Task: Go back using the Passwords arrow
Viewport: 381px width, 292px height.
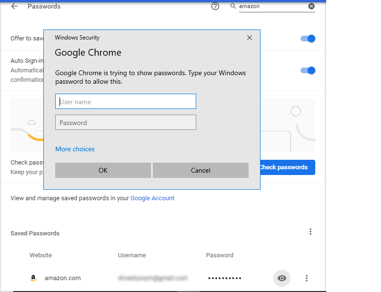Action: pos(14,6)
